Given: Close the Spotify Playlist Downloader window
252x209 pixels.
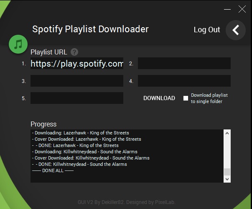Looking at the screenshot, I should (242, 9).
